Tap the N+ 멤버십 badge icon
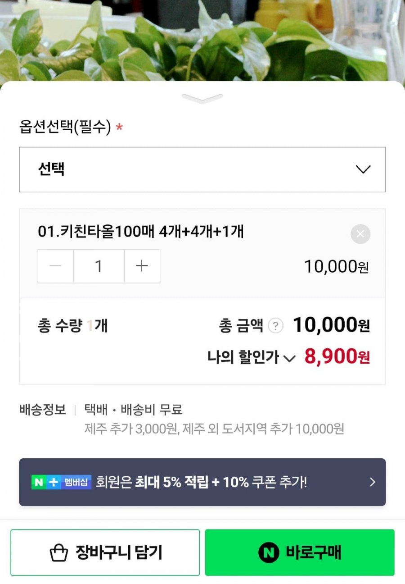The height and width of the screenshot is (584, 405). coord(62,482)
